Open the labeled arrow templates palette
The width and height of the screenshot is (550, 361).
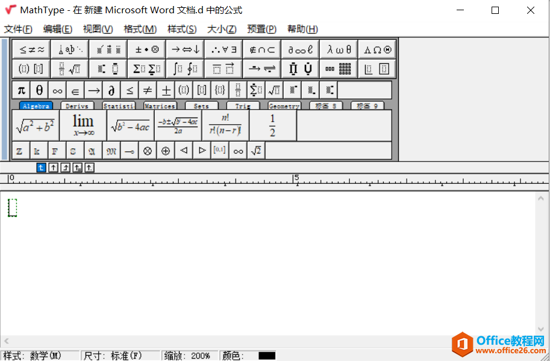(x=262, y=69)
